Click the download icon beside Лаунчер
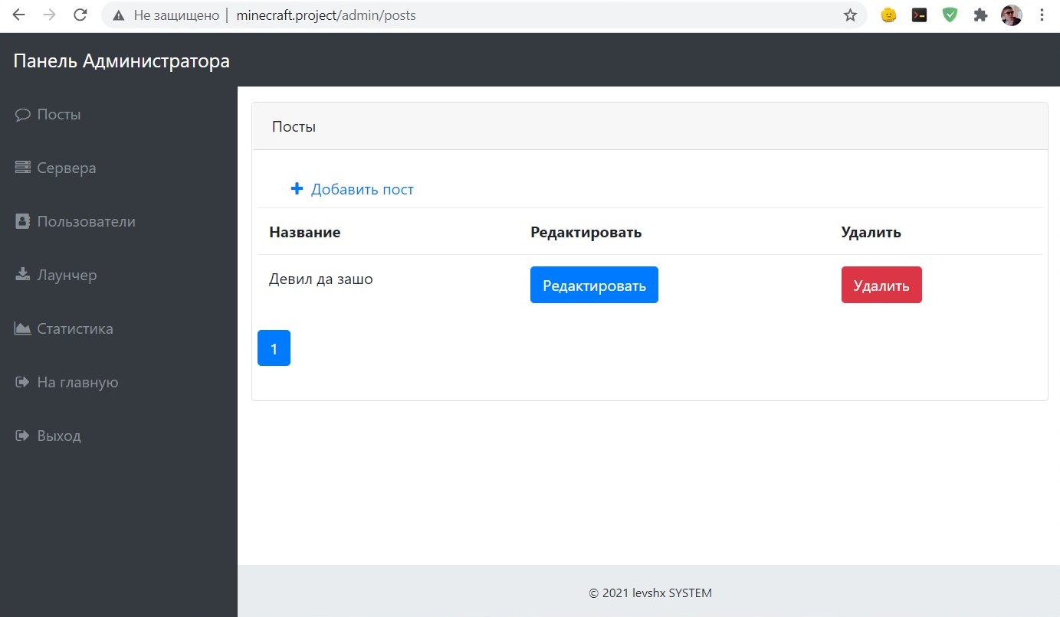The image size is (1060, 617). (x=22, y=275)
